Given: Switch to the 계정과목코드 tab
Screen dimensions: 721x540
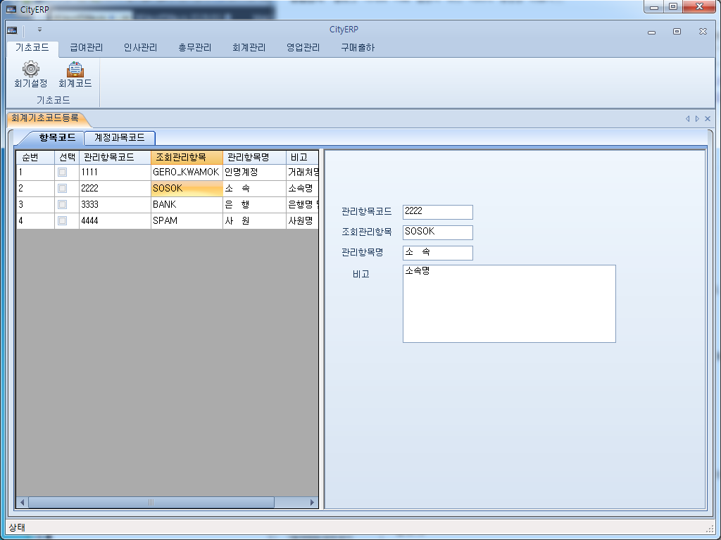Looking at the screenshot, I should coord(120,138).
